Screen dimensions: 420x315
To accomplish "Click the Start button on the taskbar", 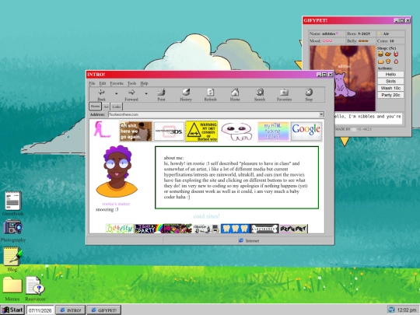I will pyautogui.click(x=12, y=310).
